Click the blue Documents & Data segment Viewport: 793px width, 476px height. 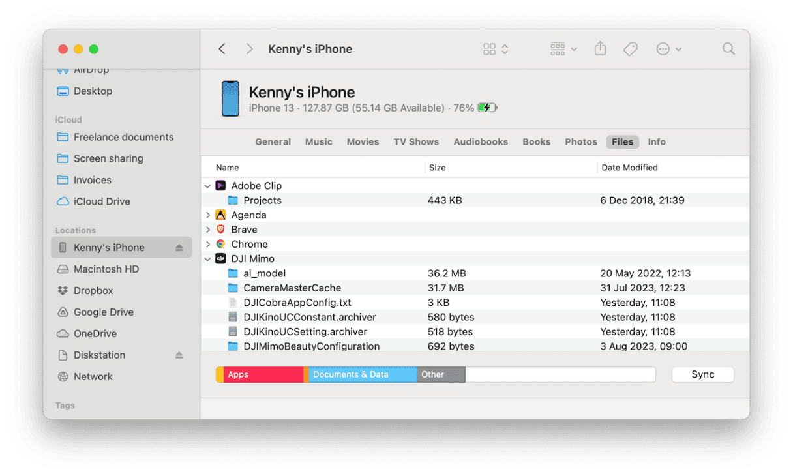[363, 375]
